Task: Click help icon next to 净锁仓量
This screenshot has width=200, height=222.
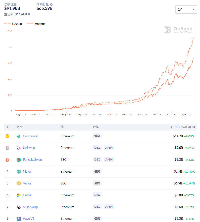Action: tap(51, 5)
